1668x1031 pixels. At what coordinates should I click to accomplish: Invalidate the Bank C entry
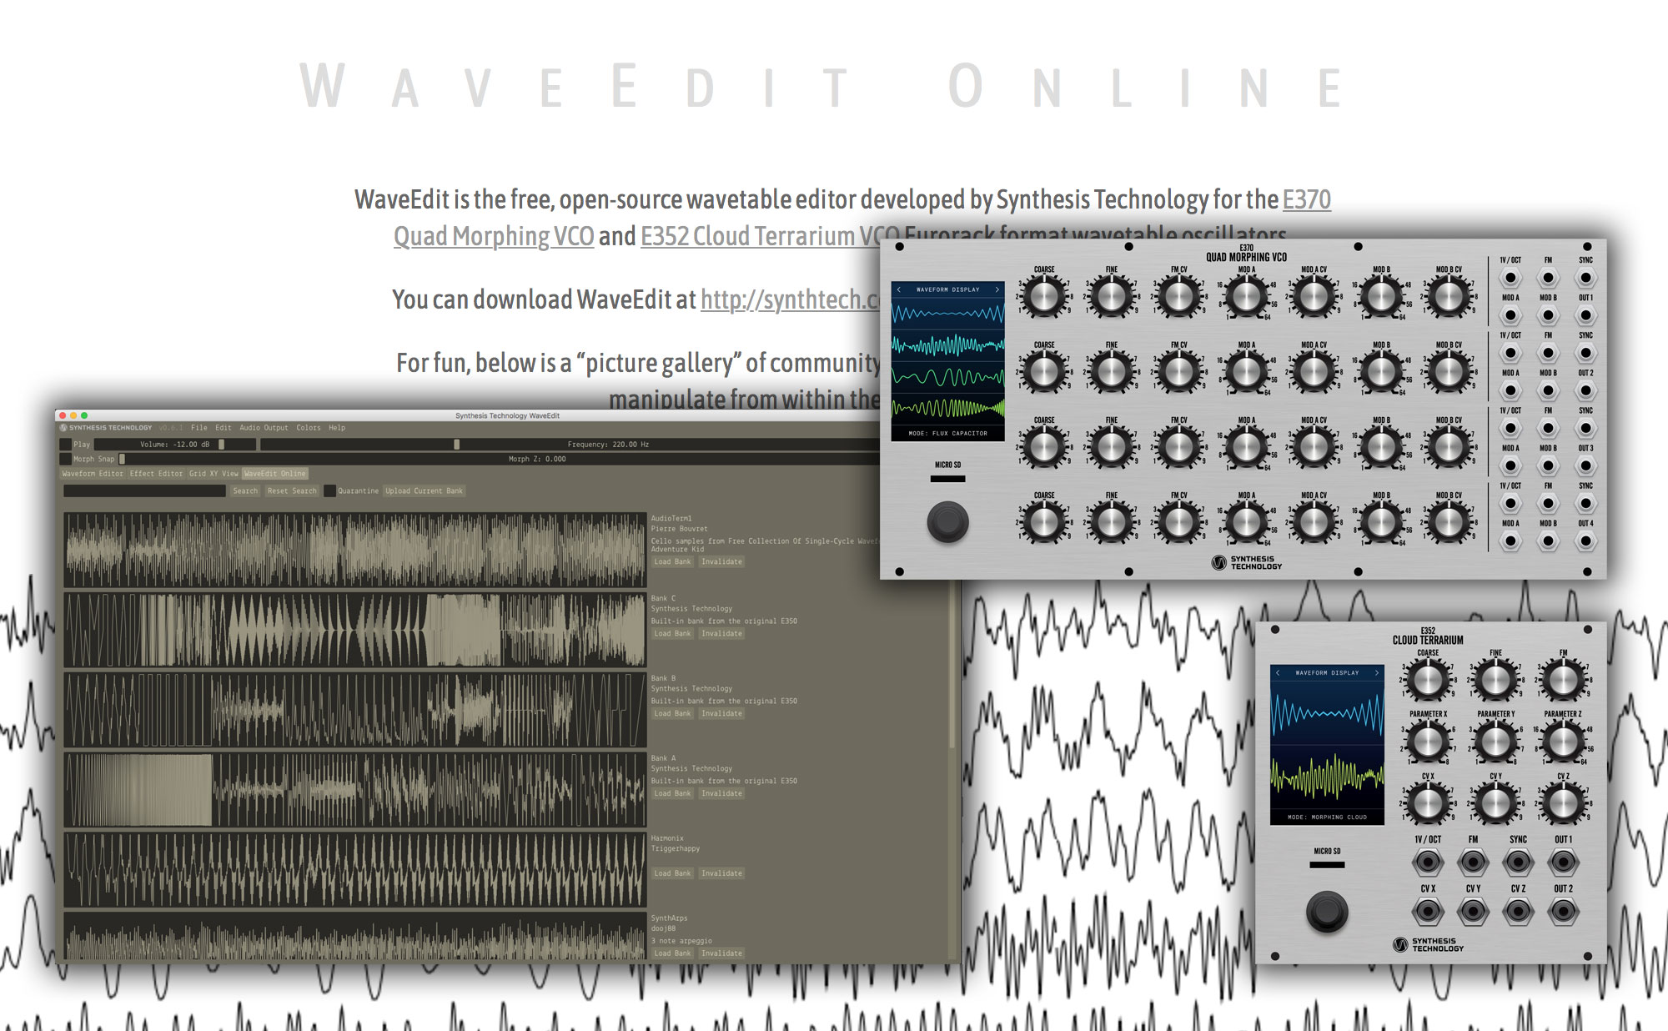pyautogui.click(x=721, y=634)
